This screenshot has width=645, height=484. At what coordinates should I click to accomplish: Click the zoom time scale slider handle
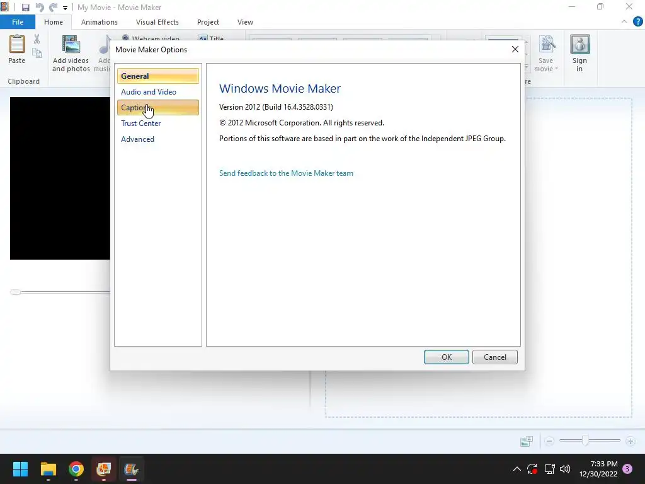click(585, 441)
